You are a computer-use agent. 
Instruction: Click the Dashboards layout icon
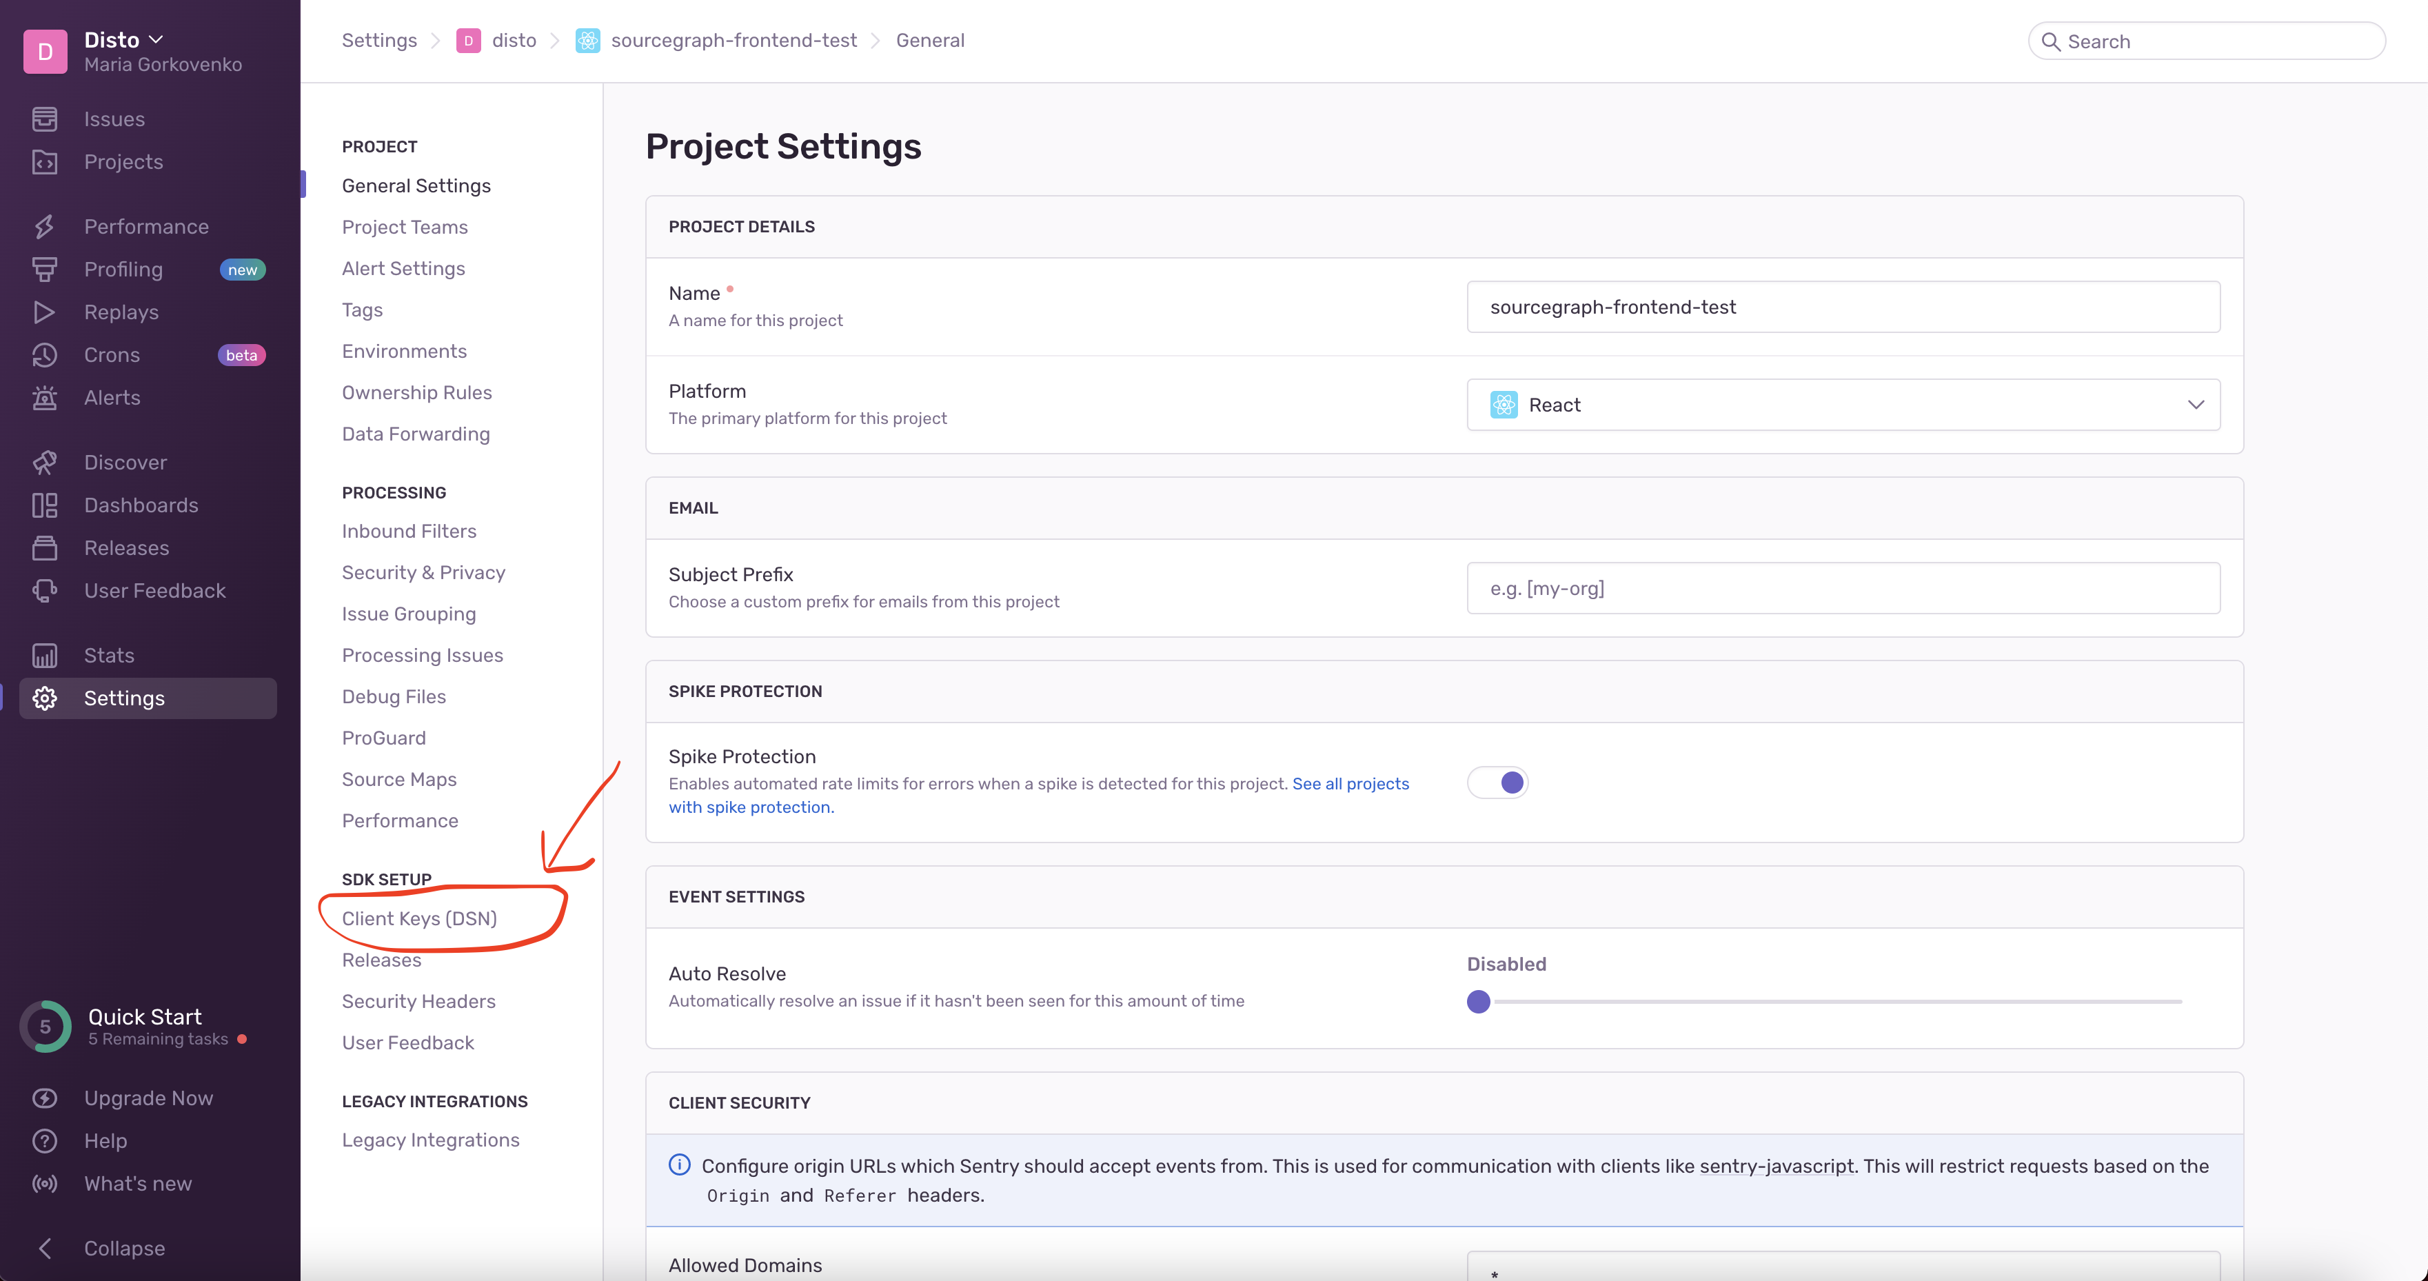click(x=44, y=505)
